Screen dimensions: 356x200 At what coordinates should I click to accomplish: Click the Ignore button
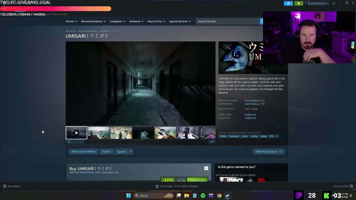point(122,152)
